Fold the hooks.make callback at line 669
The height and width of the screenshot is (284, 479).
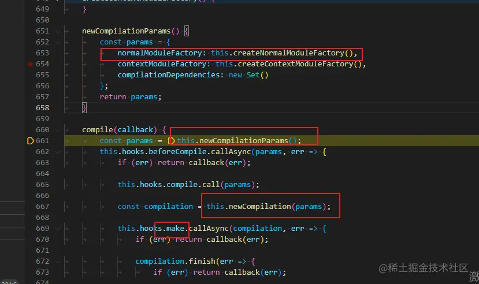[58, 229]
